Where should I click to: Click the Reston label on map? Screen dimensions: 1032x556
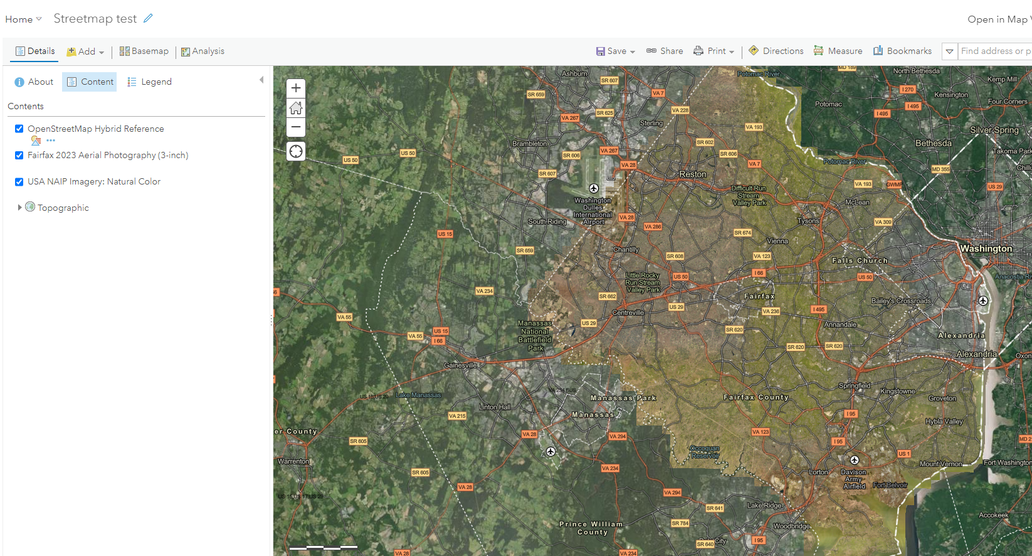pos(693,174)
